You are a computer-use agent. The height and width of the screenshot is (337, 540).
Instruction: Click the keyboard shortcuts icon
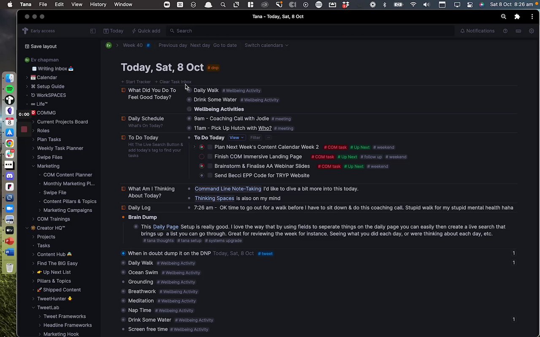pos(518,31)
